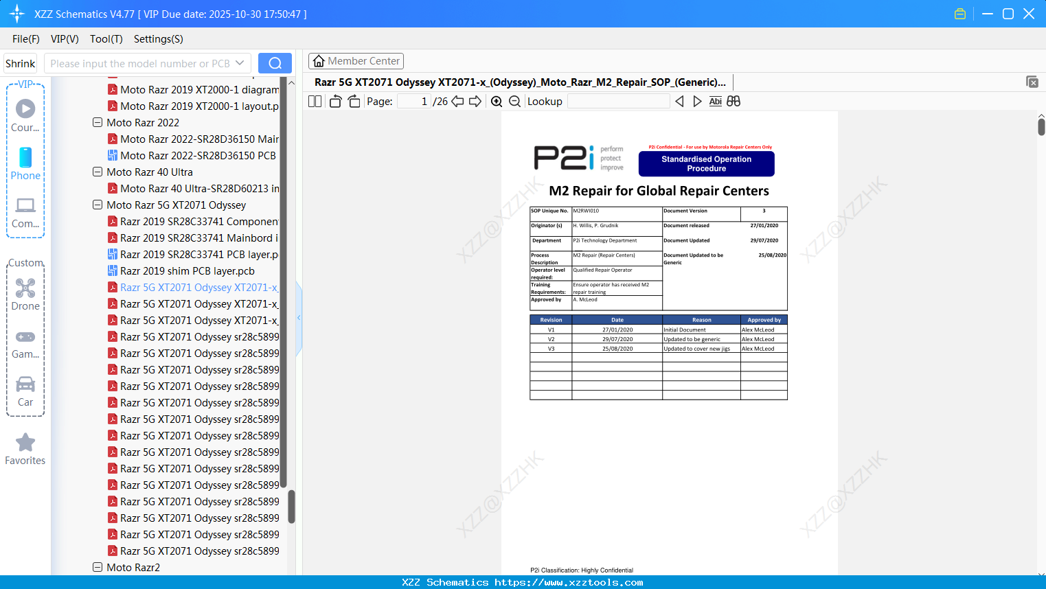Open the Settings(S) menu
The width and height of the screenshot is (1046, 589).
159,39
